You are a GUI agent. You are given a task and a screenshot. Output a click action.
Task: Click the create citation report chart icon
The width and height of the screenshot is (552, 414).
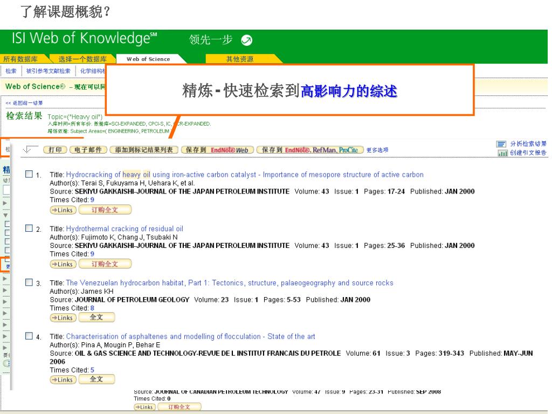[501, 153]
